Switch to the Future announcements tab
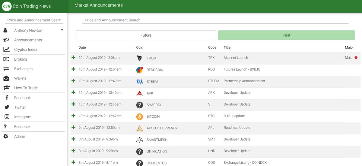The image size is (362, 166). [x=146, y=35]
